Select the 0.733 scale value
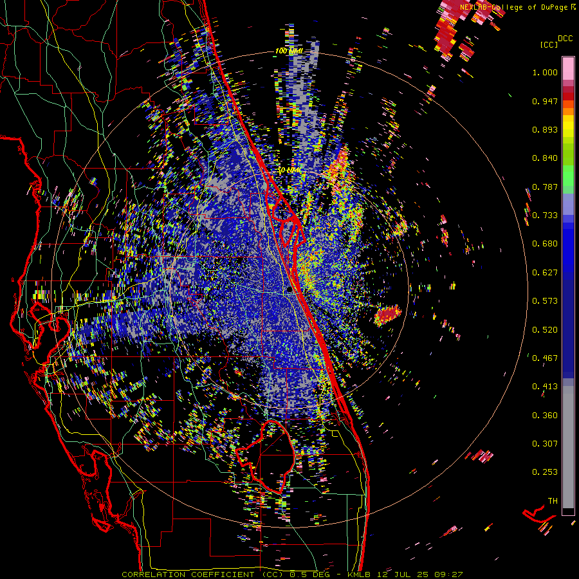The height and width of the screenshot is (579, 579). (545, 216)
